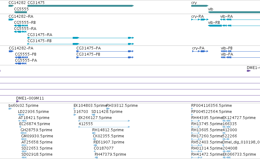Select CG5555-RA transcript label
This screenshot has height=159, width=260.
point(25,29)
